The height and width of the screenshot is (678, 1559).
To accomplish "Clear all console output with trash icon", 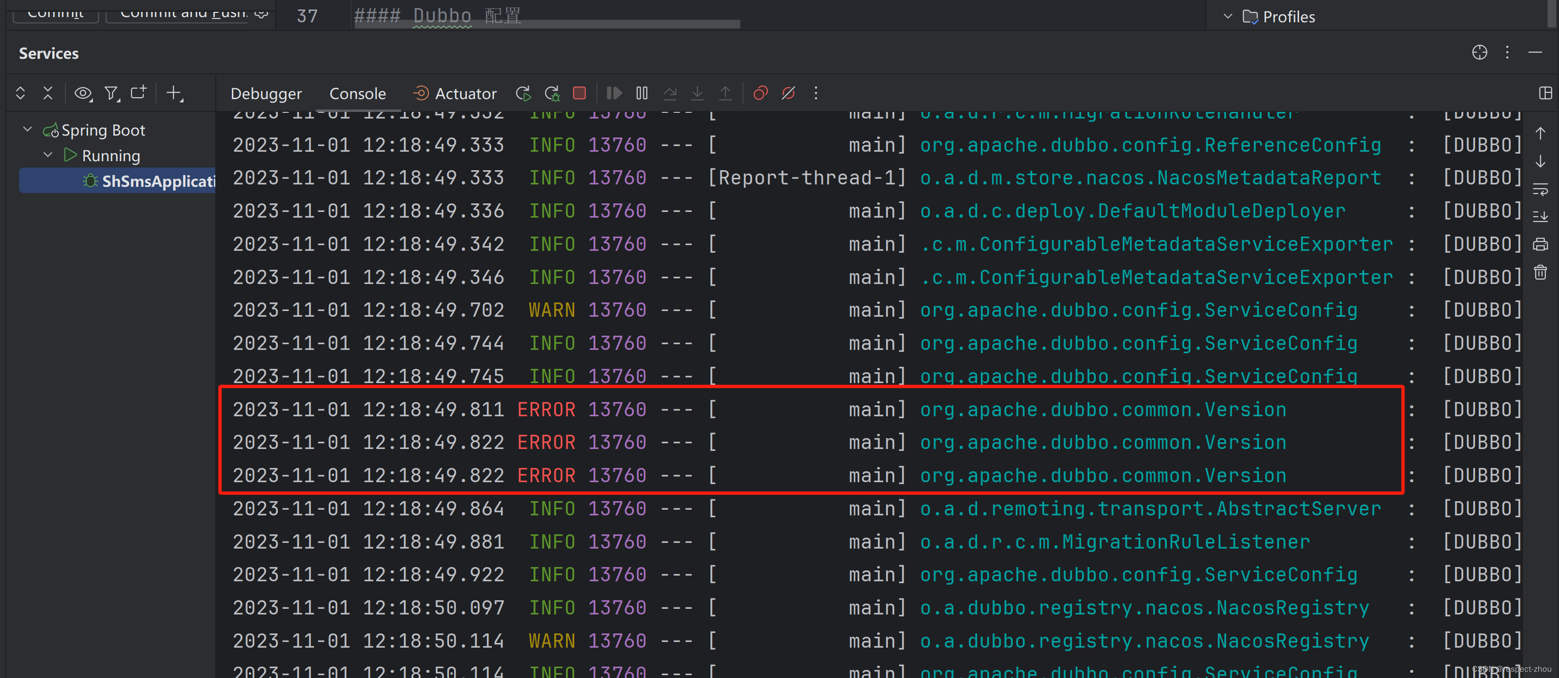I will (1540, 272).
